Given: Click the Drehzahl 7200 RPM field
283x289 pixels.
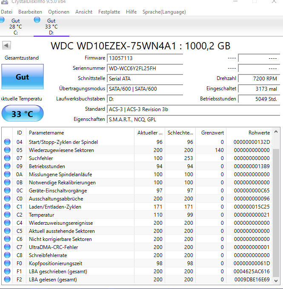Looking at the screenshot, I should click(259, 79).
